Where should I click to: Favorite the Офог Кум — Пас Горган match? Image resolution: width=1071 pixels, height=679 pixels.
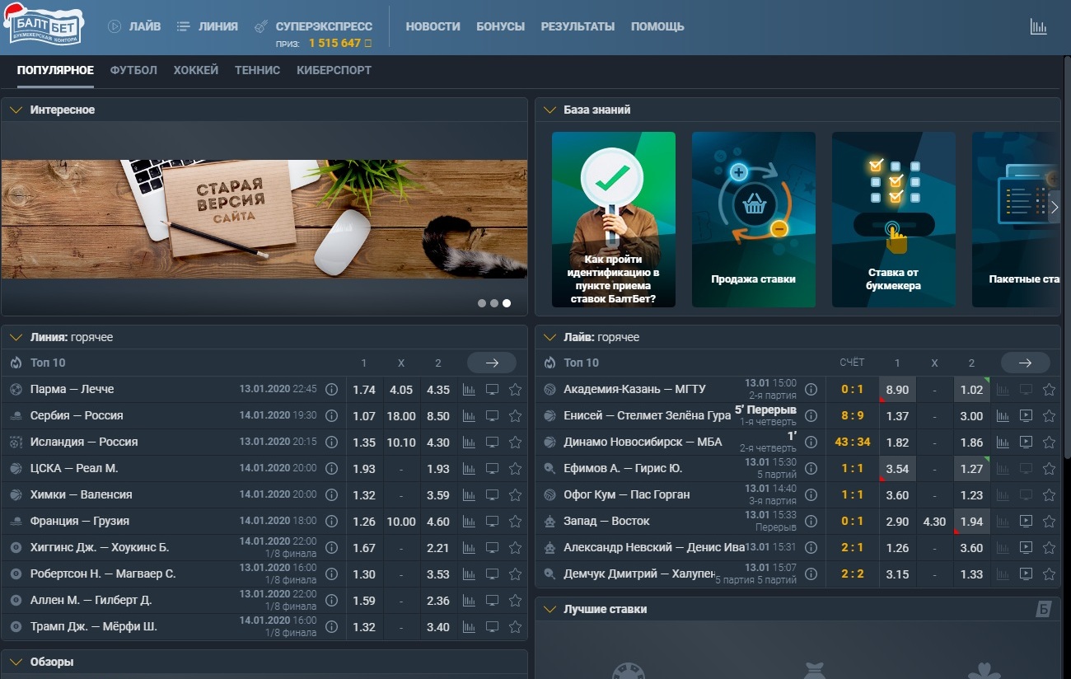coord(1050,494)
